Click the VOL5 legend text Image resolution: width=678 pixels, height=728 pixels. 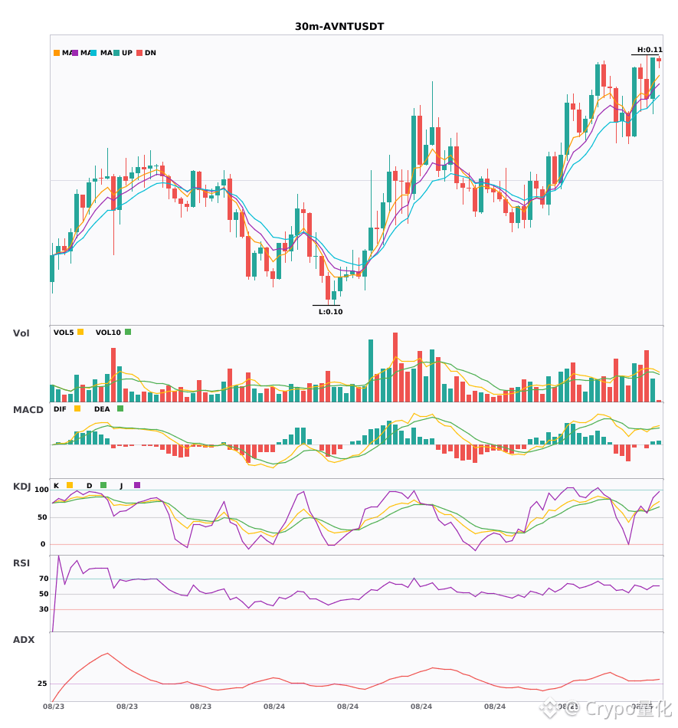coord(64,333)
